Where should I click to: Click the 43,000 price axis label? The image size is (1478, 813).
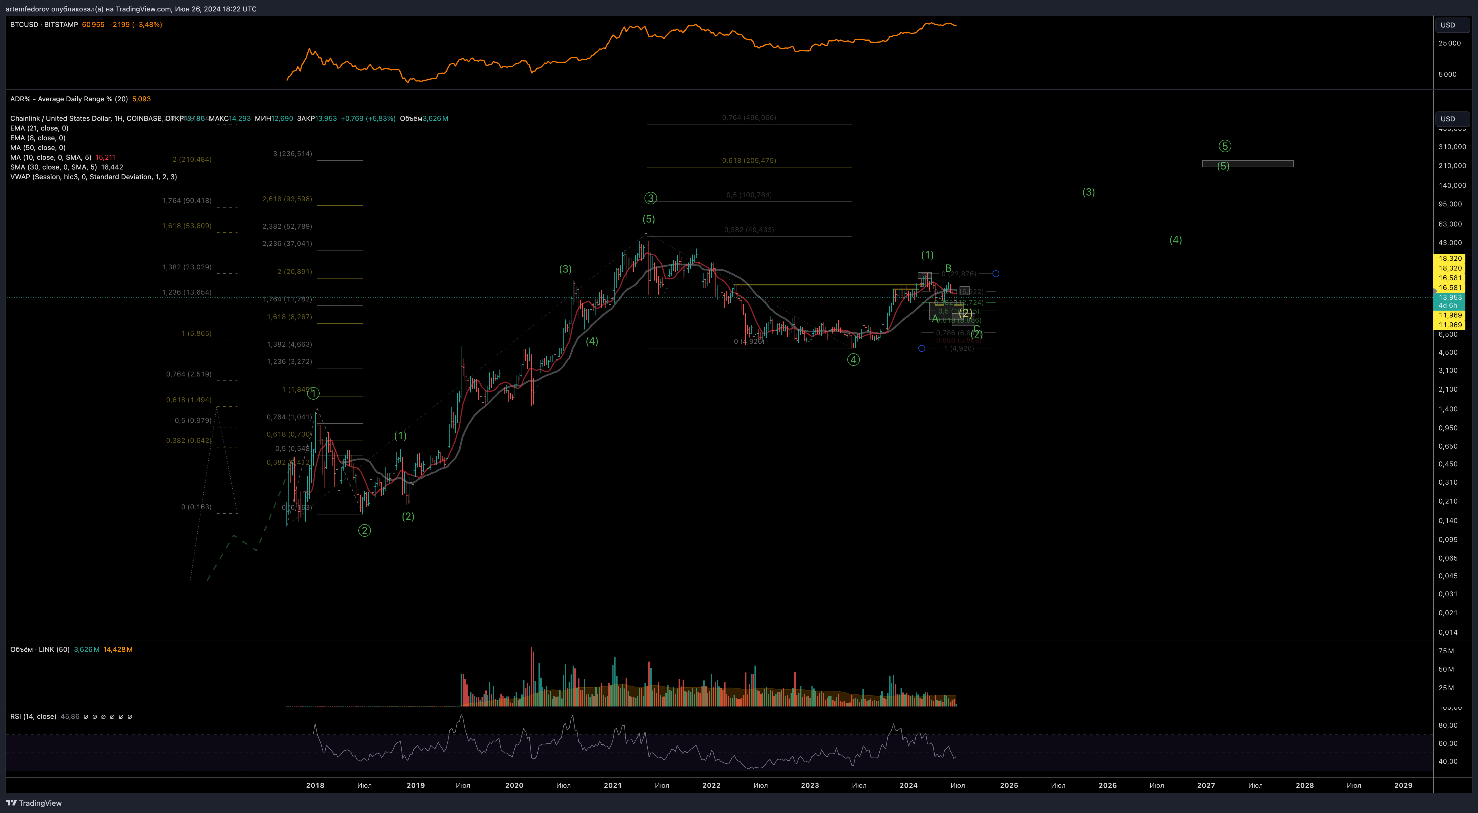tap(1450, 242)
